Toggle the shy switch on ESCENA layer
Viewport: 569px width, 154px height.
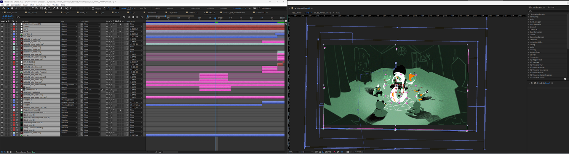pos(107,27)
